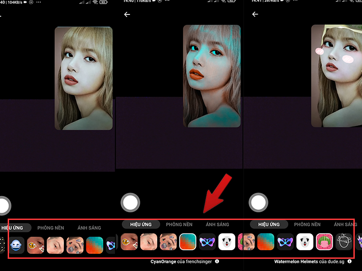The width and height of the screenshot is (362, 271).
Task: Choose the cyan-orange gradient effect in left screen
Action: [95, 245]
